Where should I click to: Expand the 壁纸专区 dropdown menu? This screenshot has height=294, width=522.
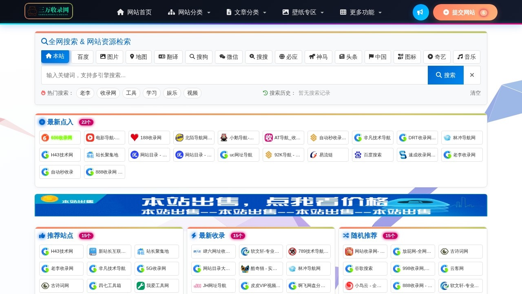303,12
